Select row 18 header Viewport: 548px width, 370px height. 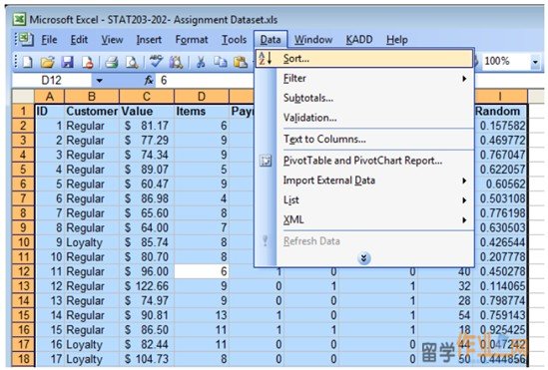tap(23, 359)
